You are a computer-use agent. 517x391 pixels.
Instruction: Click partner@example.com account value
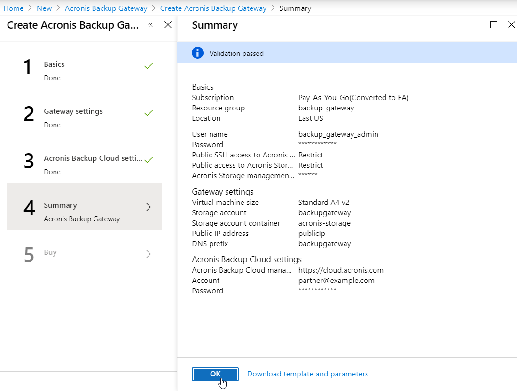point(337,281)
